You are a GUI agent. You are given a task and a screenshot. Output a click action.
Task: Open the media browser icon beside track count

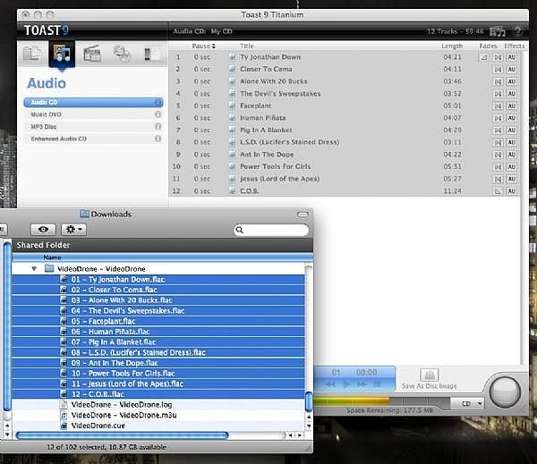[x=498, y=31]
